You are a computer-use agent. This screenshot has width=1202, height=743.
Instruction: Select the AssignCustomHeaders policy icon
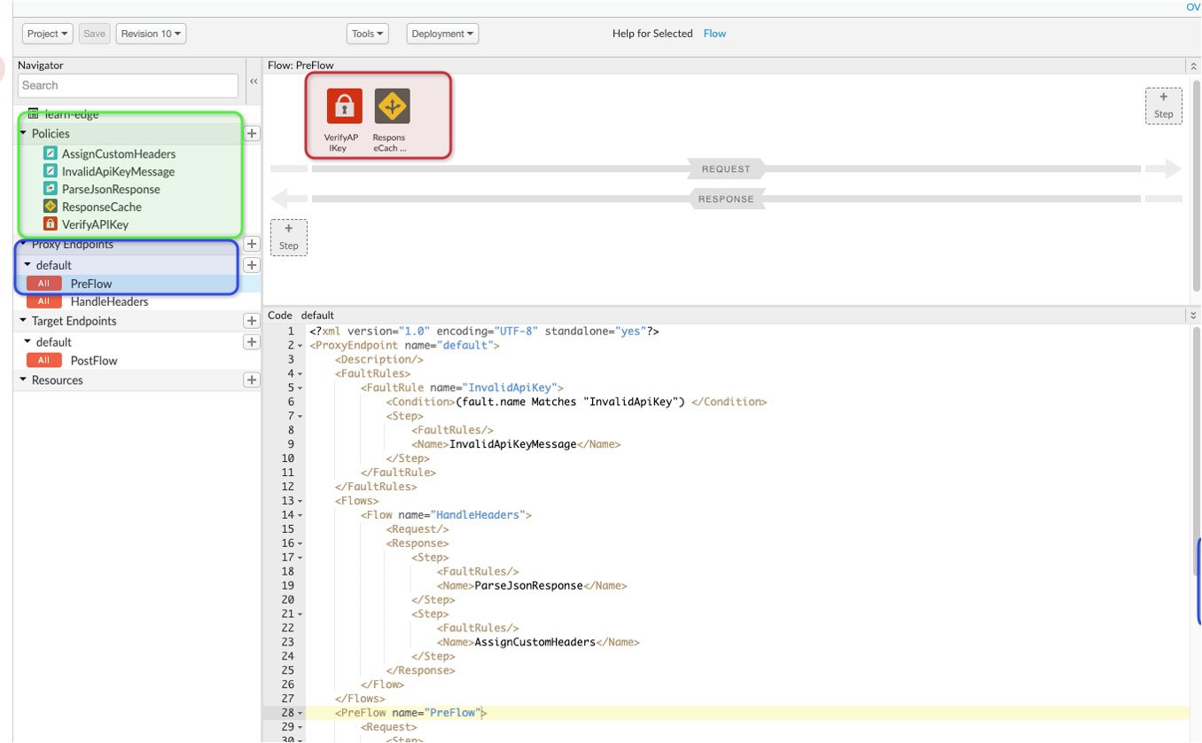[x=49, y=153]
